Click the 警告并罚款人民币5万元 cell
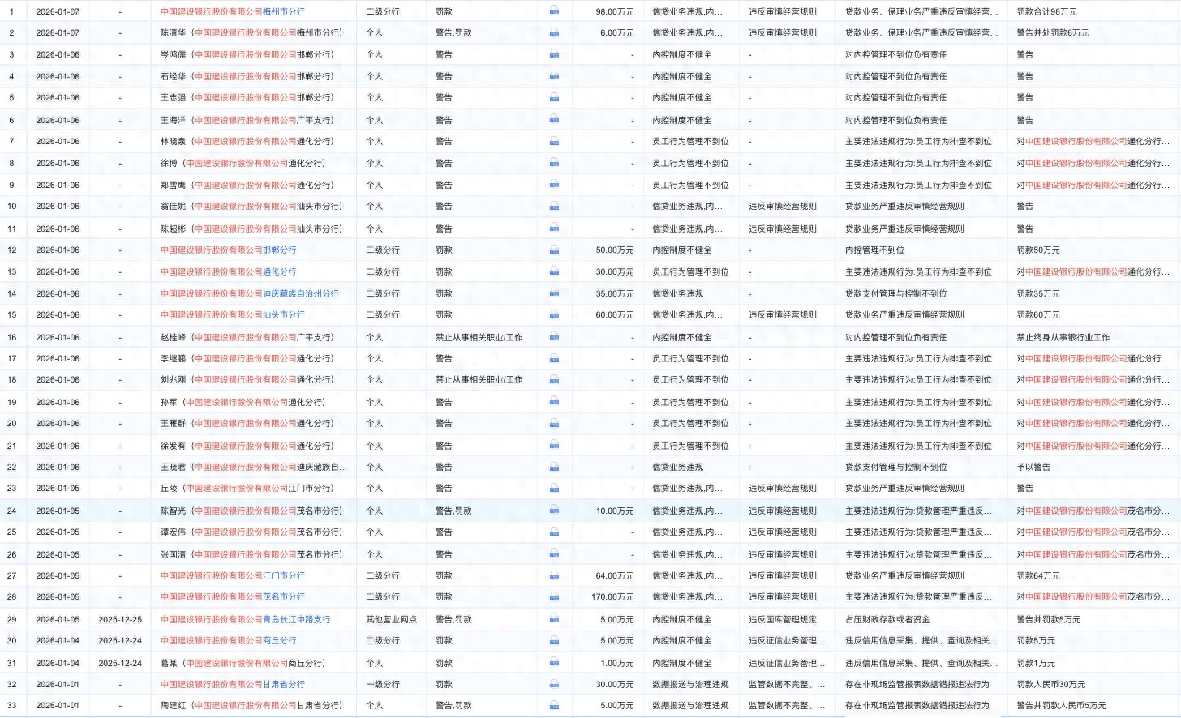 tap(1062, 705)
